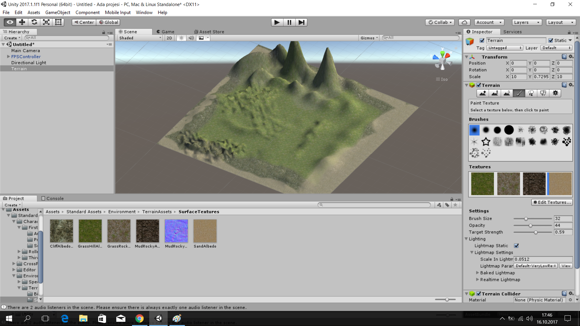
Task: Click the Edit Textures button
Action: pos(552,202)
